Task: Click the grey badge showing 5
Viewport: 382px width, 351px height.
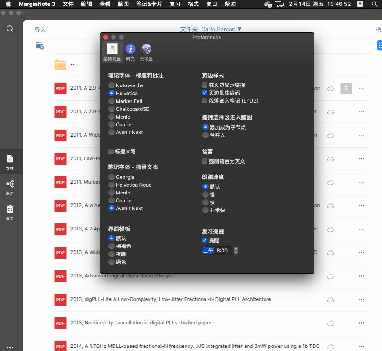Action: tap(346, 88)
